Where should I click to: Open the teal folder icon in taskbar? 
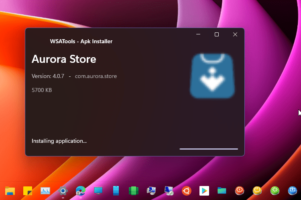[222, 191]
